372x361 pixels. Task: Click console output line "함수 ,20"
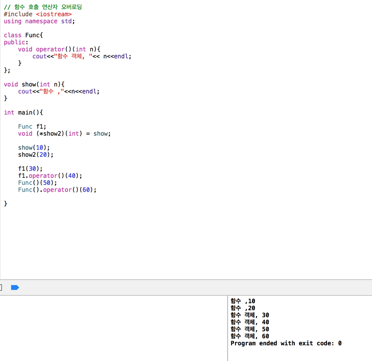click(x=243, y=308)
